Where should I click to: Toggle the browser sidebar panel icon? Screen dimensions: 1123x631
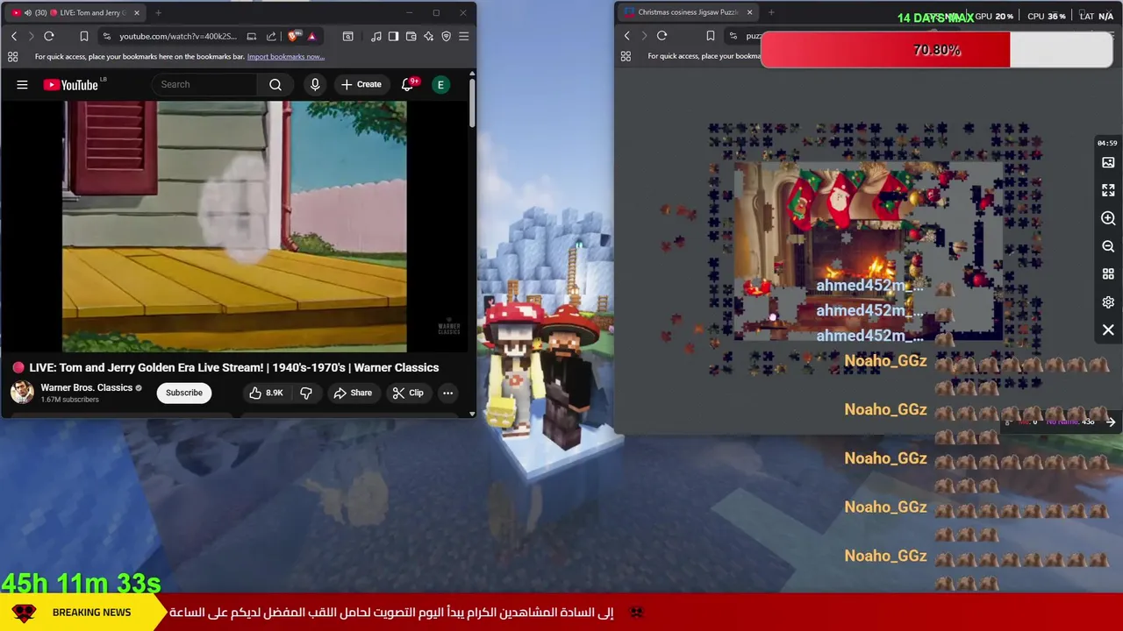pos(393,36)
